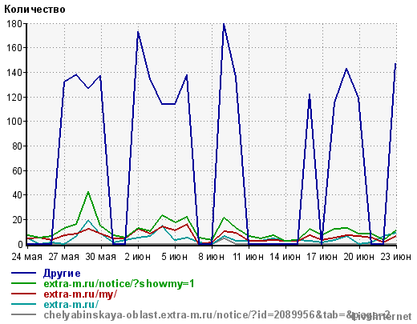Click the 2 июн date label
The image size is (417, 324).
point(138,257)
